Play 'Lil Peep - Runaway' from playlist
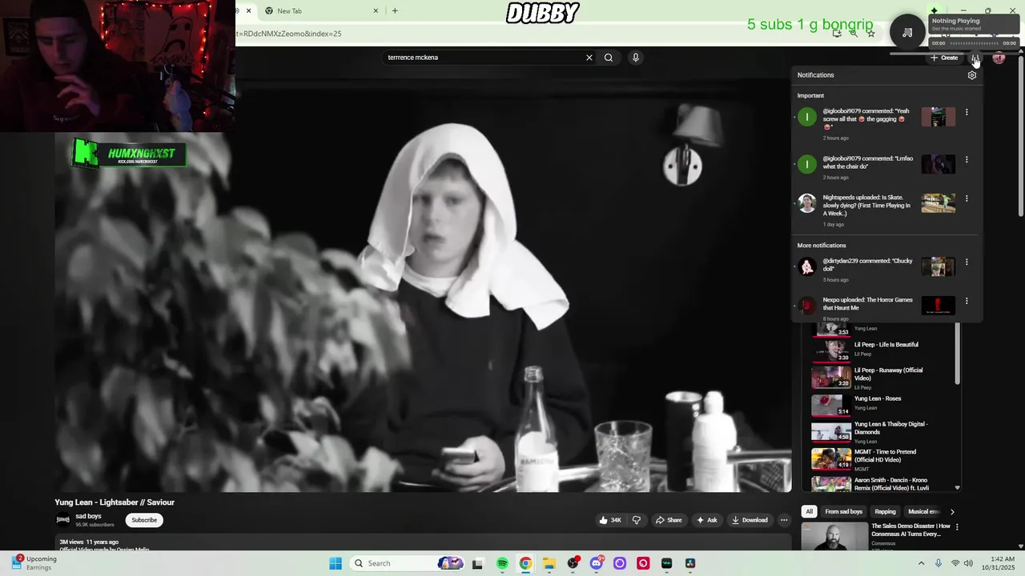 [888, 374]
